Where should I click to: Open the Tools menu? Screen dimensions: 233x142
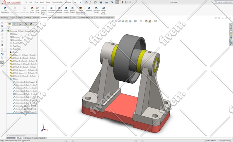coord(48,2)
